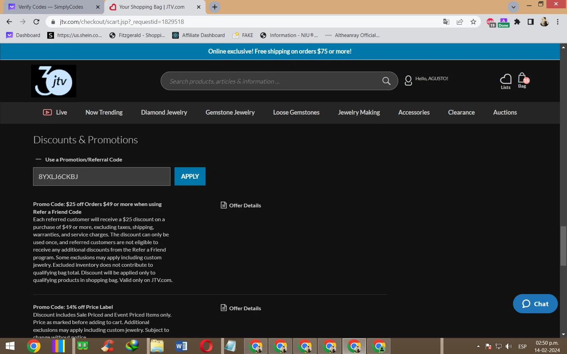Open the us.shein.com bookmark

point(75,35)
